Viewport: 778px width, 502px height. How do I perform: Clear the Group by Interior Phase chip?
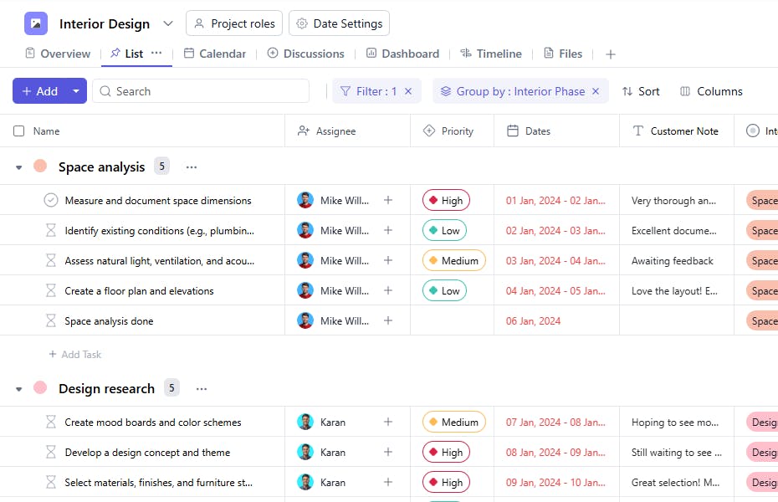(596, 91)
